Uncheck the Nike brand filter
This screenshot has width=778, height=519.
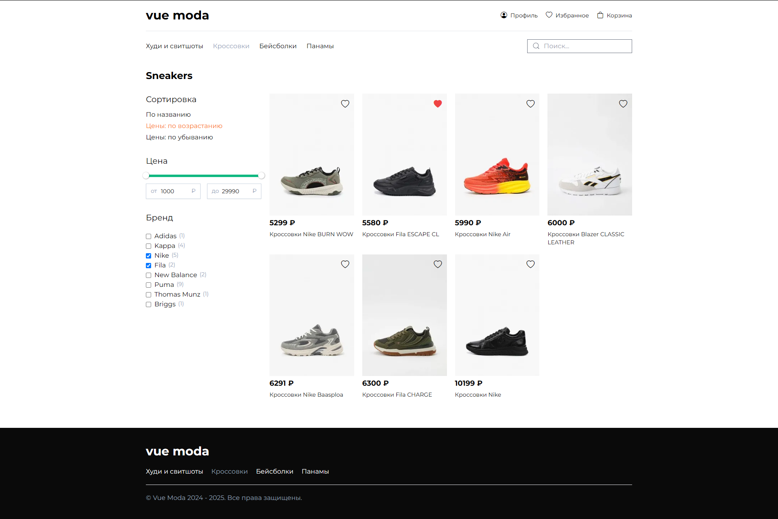[x=148, y=256]
